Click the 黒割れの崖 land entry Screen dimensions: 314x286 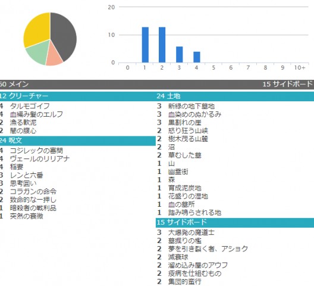coord(184,122)
